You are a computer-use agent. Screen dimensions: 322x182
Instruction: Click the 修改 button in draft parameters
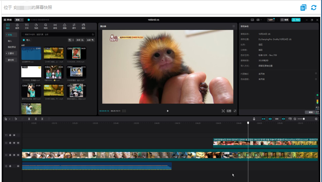pyautogui.click(x=311, y=112)
